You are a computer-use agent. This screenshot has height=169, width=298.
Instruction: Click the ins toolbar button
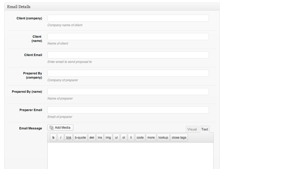(100, 138)
